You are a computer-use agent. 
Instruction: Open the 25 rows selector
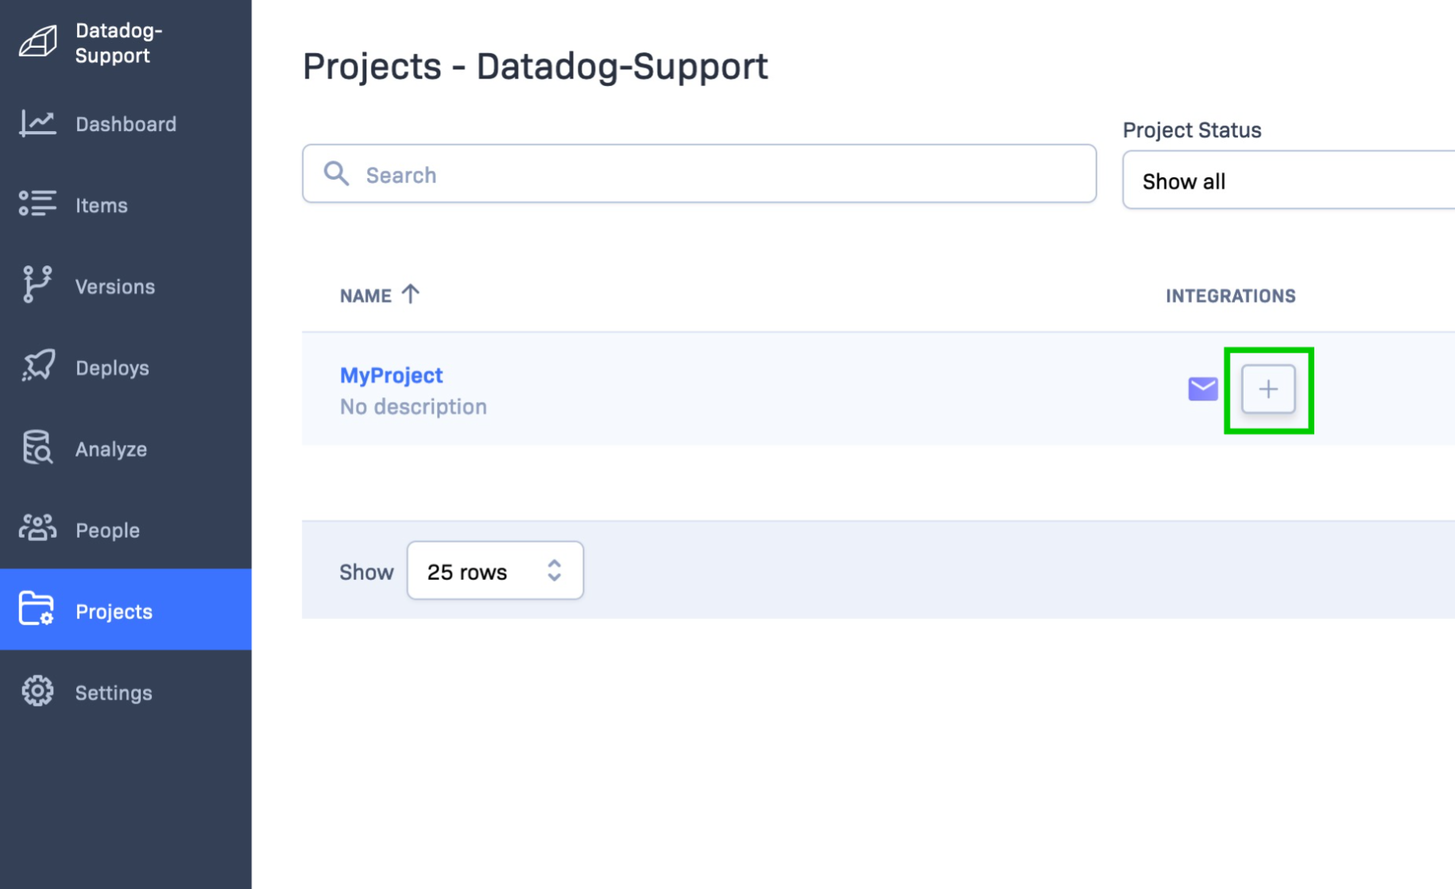[x=494, y=570]
